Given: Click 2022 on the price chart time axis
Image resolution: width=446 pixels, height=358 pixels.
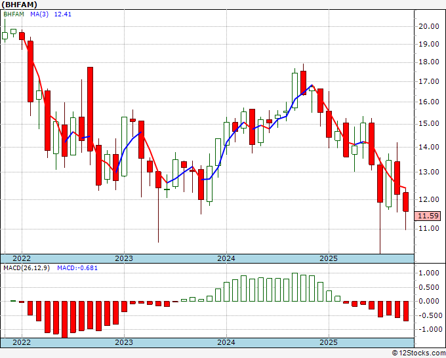Looking at the screenshot, I should tap(22, 258).
